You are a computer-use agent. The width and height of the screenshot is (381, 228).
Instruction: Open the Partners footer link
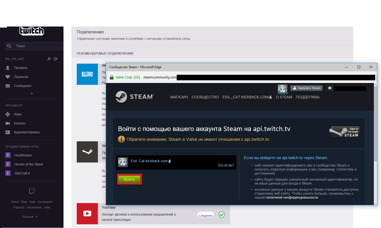point(19,207)
